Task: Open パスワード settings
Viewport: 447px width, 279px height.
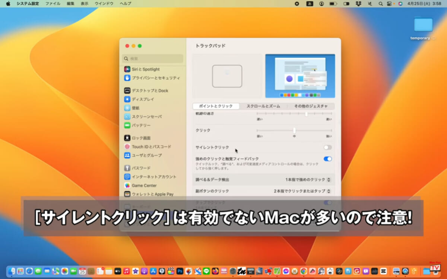Action: pyautogui.click(x=137, y=168)
